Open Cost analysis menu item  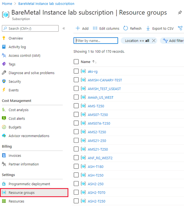[18, 110]
